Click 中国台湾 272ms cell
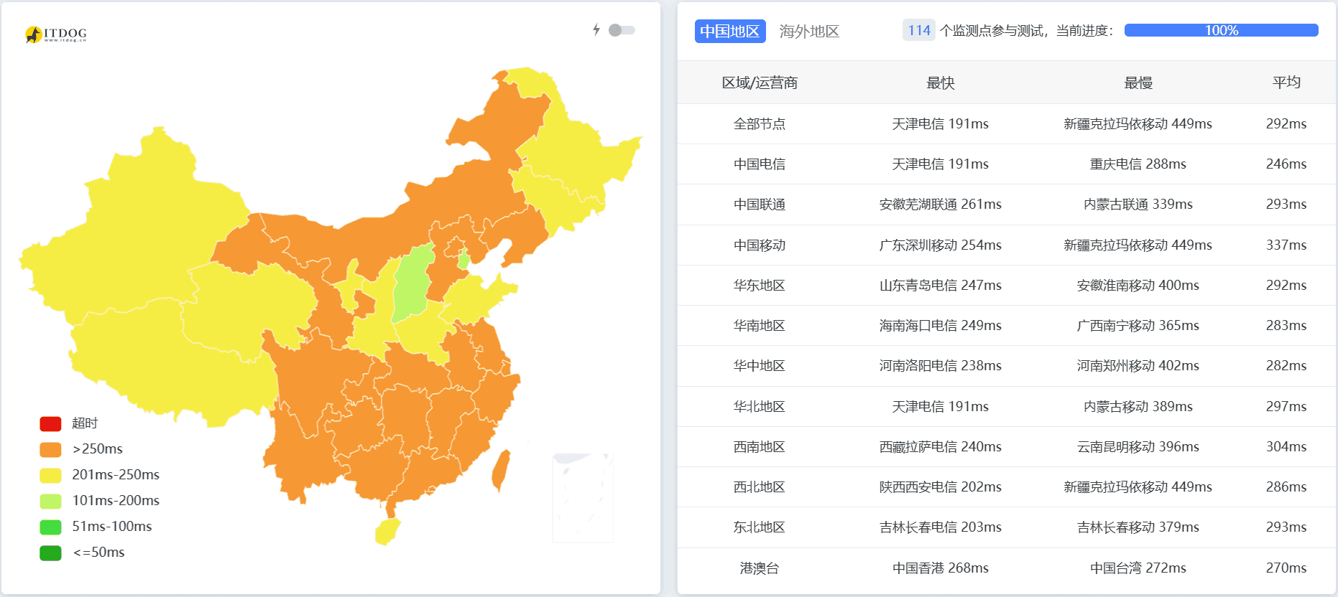Viewport: 1338px width, 597px height. coord(1138,568)
